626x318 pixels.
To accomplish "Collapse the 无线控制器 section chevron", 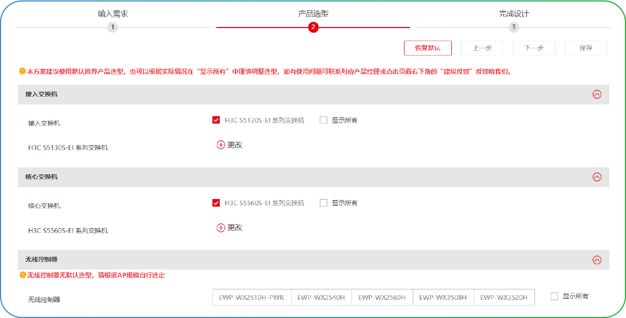I will coord(597,260).
